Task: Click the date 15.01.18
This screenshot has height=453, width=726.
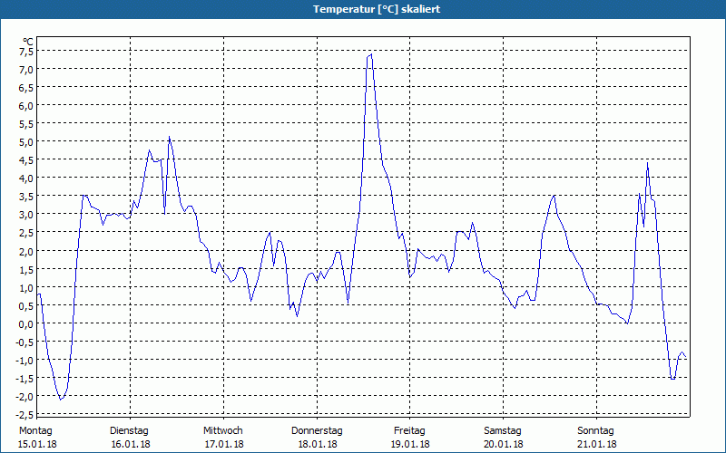Action: point(37,444)
